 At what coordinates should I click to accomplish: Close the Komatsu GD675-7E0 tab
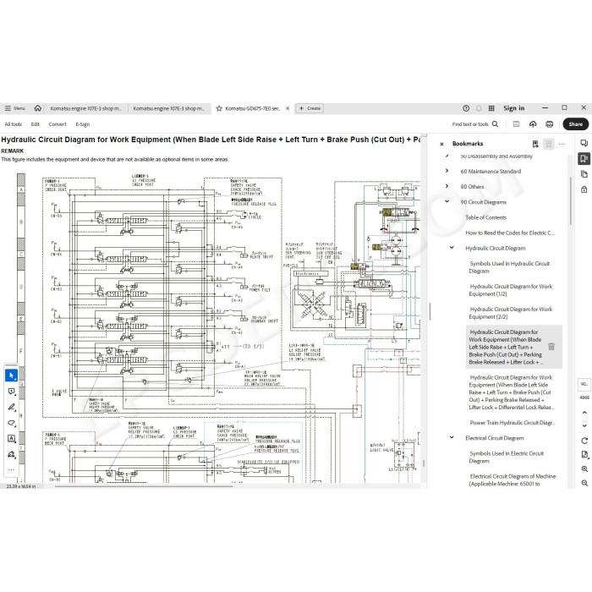[288, 108]
